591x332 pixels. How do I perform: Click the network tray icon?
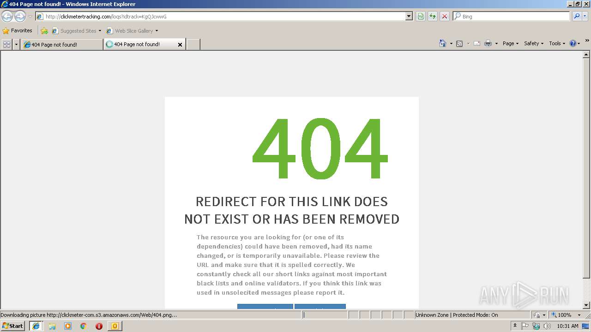(536, 326)
